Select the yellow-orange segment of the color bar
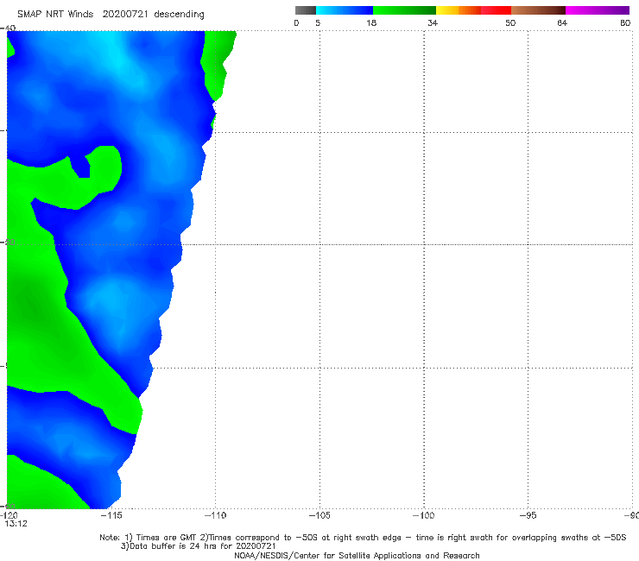Screen dimensions: 639x561 pos(459,10)
